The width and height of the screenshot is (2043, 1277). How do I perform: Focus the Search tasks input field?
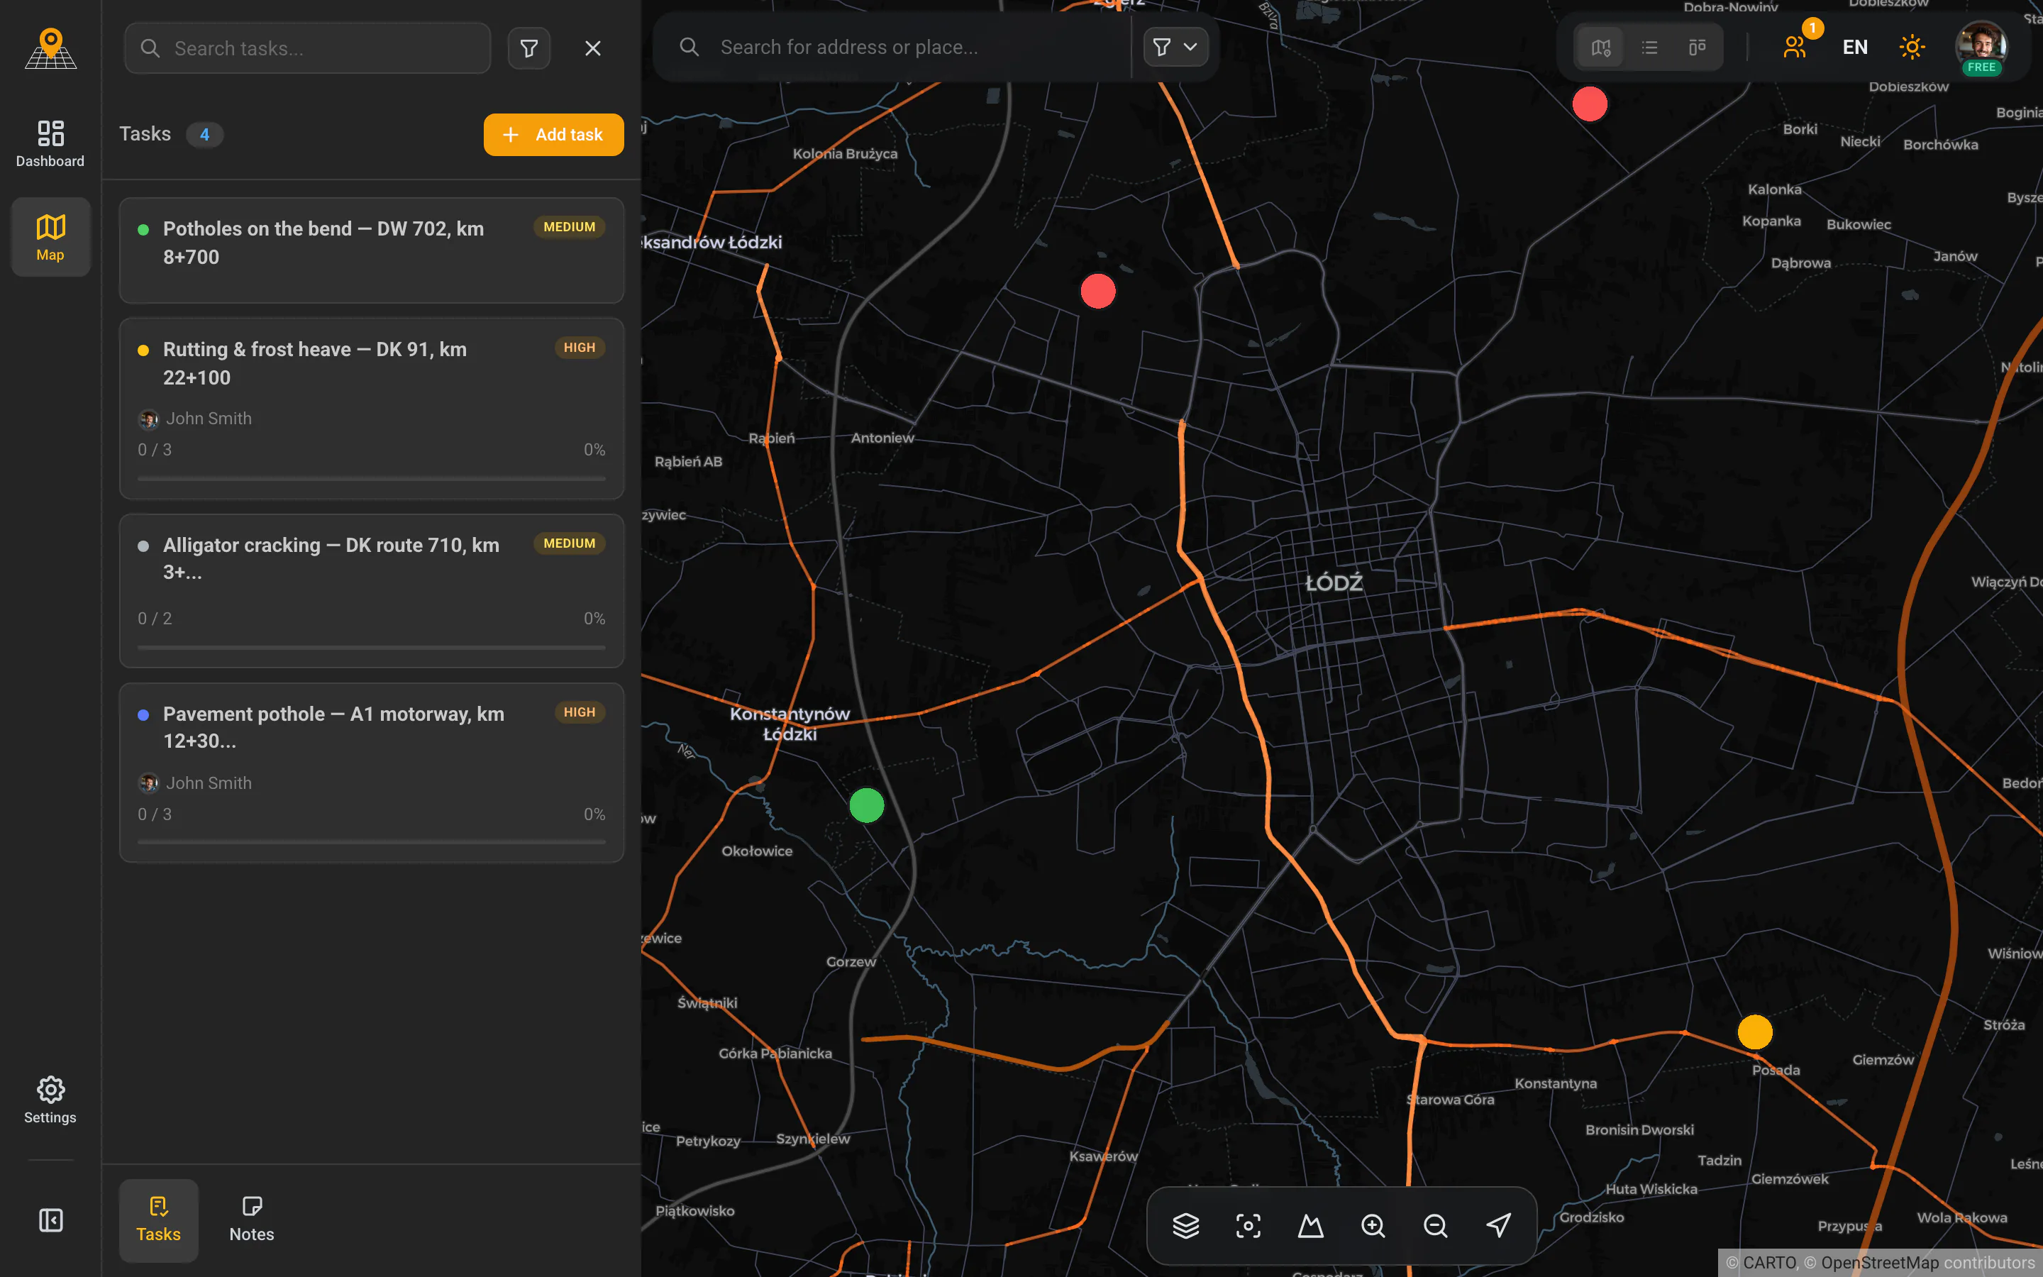coord(307,48)
